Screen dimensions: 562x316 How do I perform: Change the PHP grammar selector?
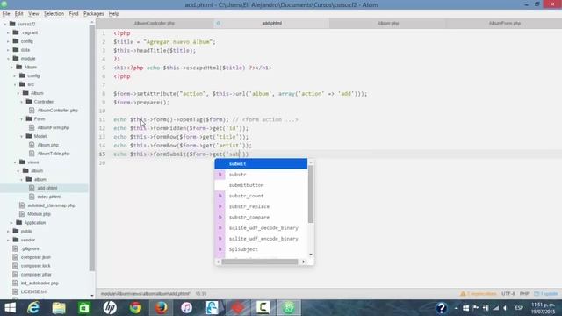pyautogui.click(x=524, y=294)
